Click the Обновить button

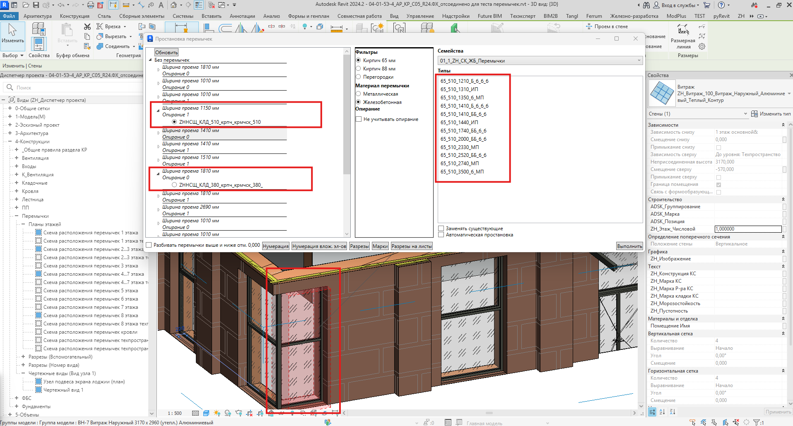coord(166,53)
